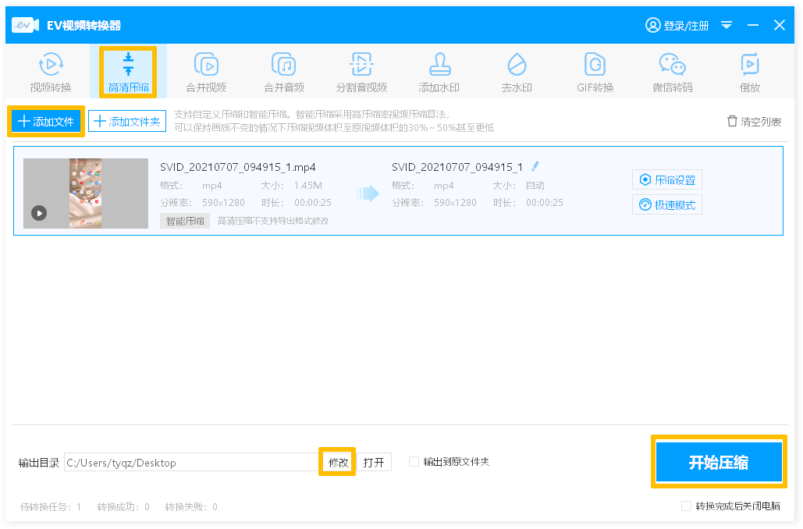Viewport: 803px width, 529px height.
Task: Enable 输出到原文件夹 checkbox
Action: (414, 462)
